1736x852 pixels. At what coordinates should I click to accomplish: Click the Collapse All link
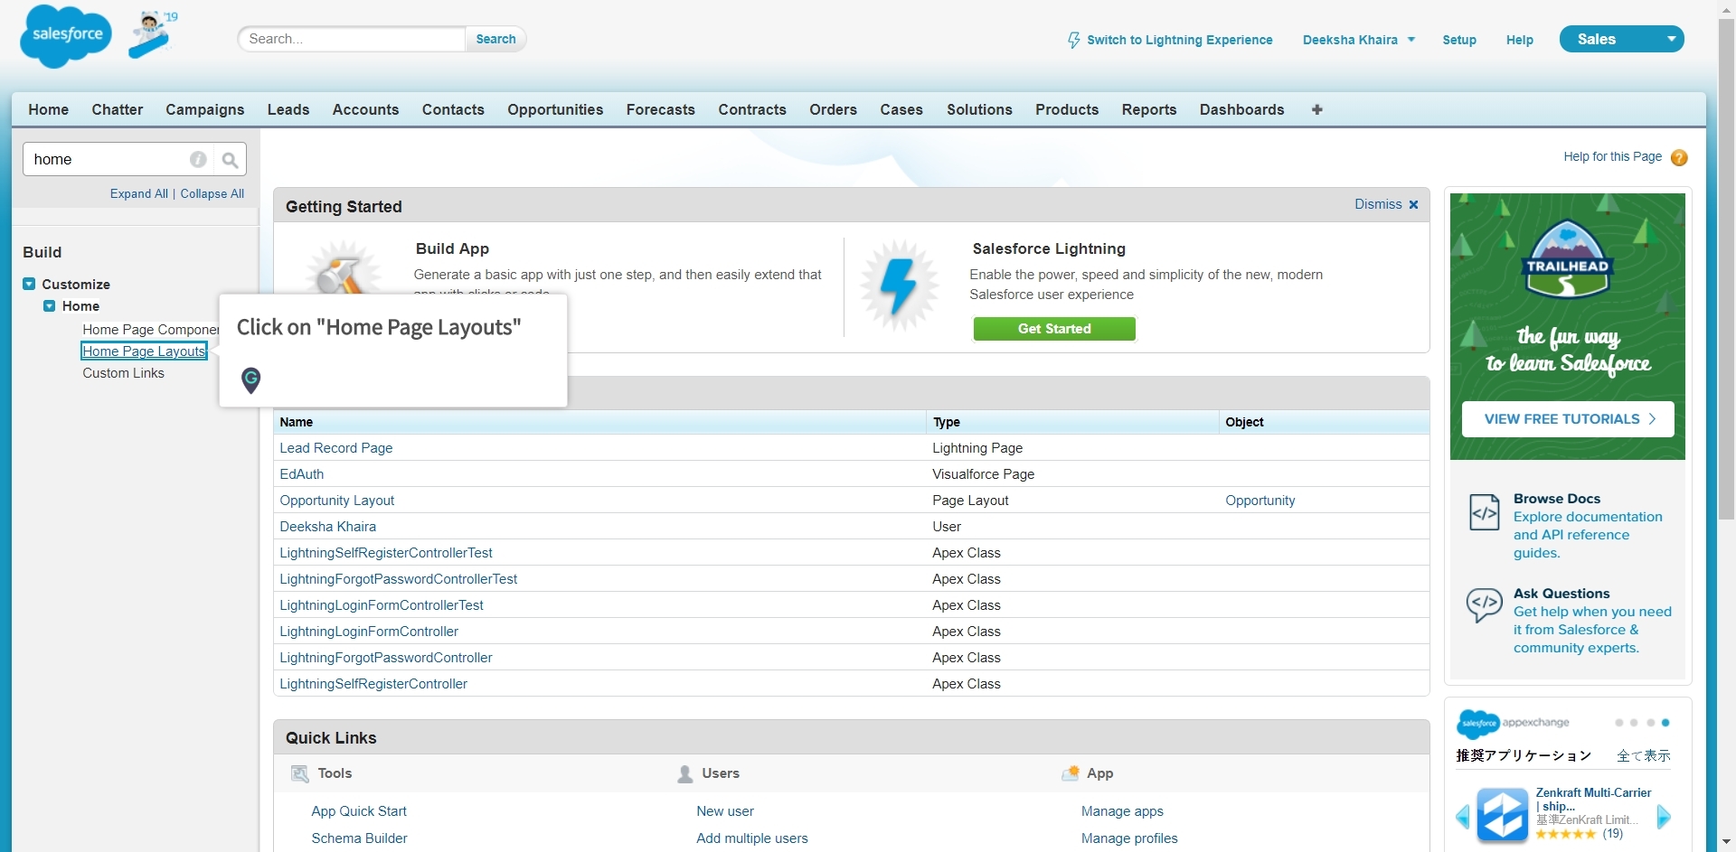click(212, 193)
